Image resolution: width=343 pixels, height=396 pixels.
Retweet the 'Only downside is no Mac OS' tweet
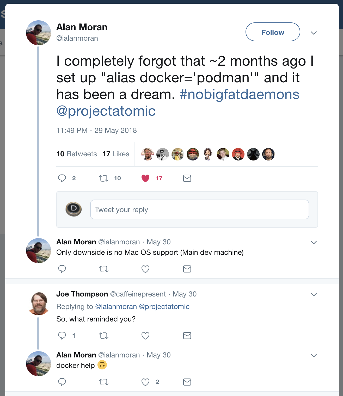click(x=104, y=269)
